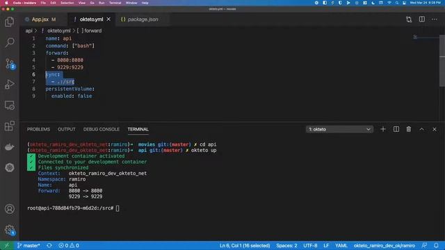Click 'enabled: false' on line 9

tap(72, 96)
